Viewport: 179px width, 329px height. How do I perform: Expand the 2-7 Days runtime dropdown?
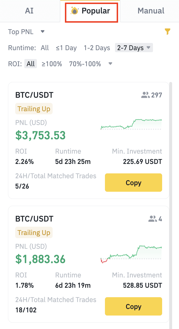tap(149, 48)
